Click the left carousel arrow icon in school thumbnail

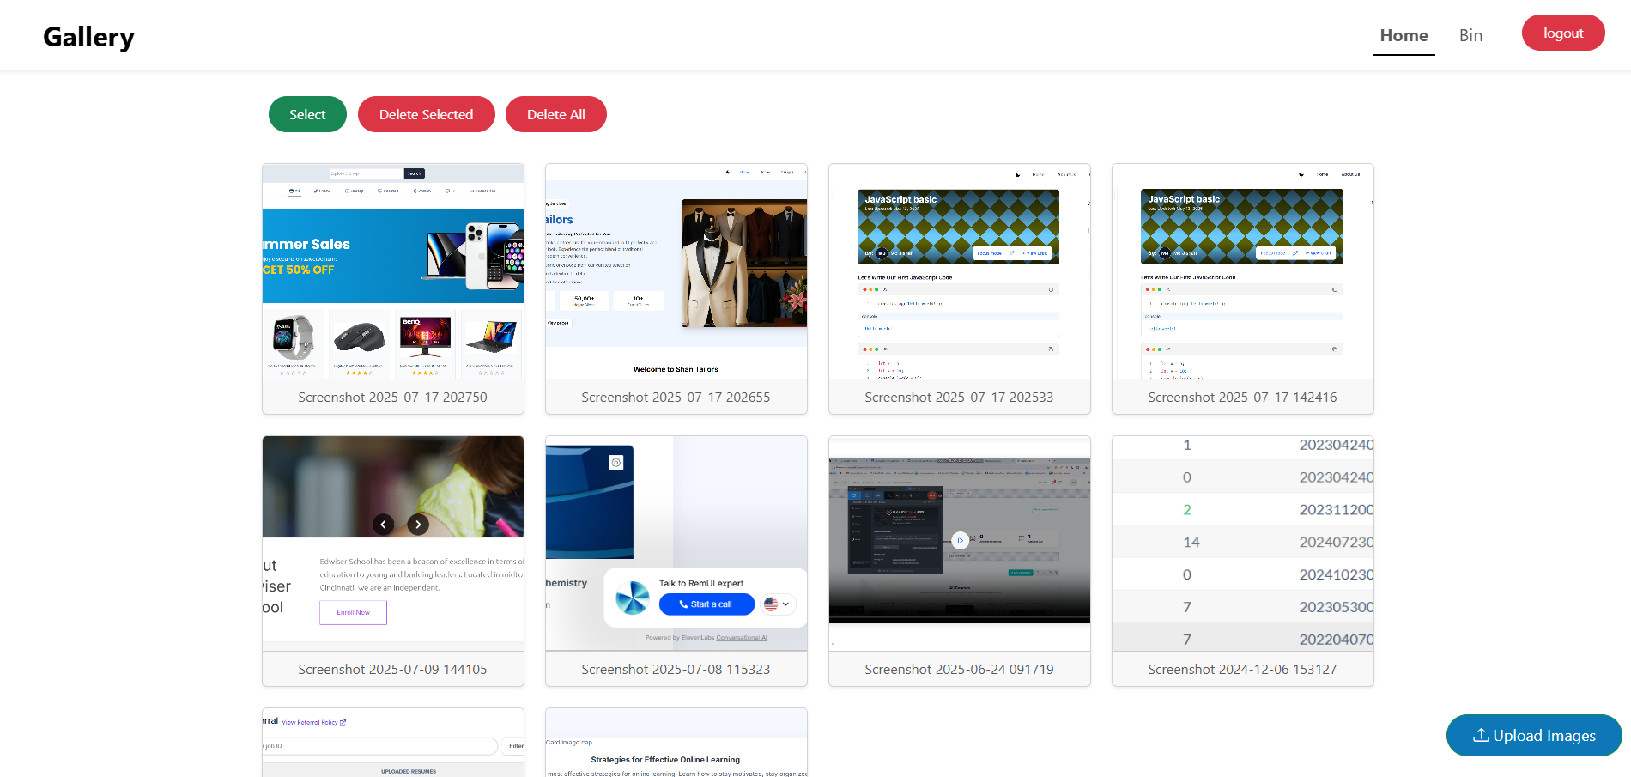384,524
